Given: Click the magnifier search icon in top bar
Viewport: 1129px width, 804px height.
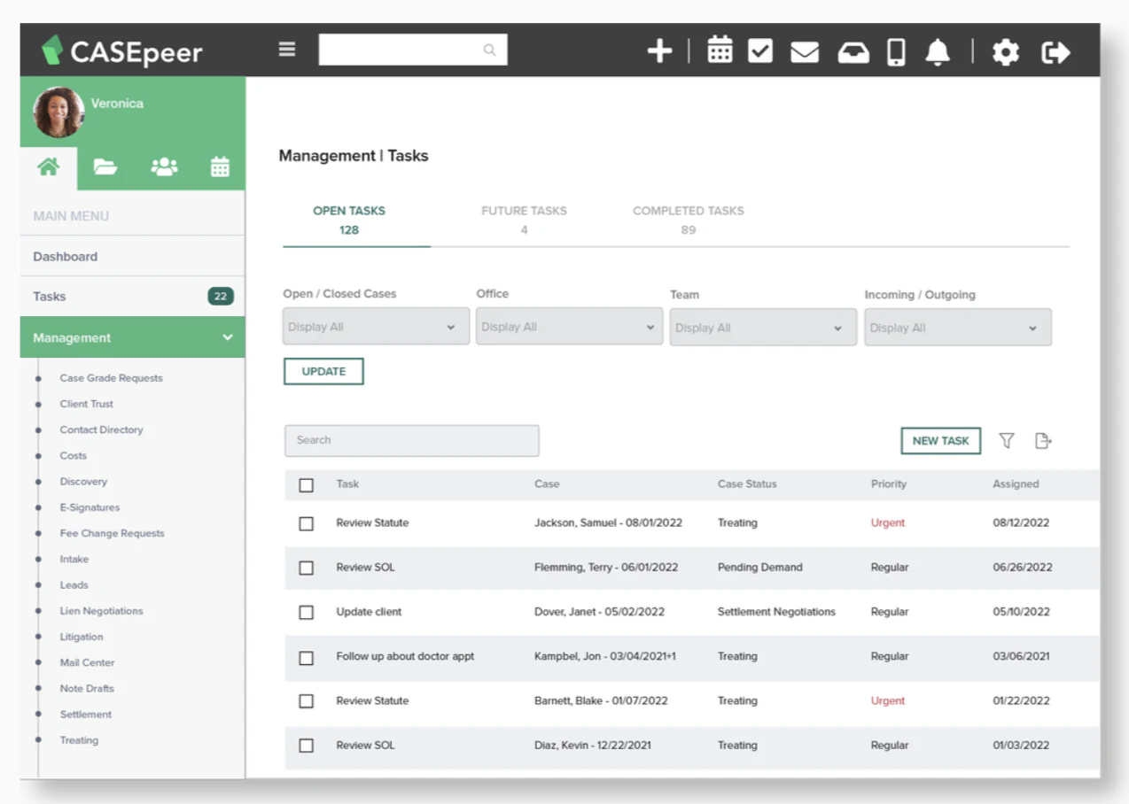Looking at the screenshot, I should (x=489, y=50).
